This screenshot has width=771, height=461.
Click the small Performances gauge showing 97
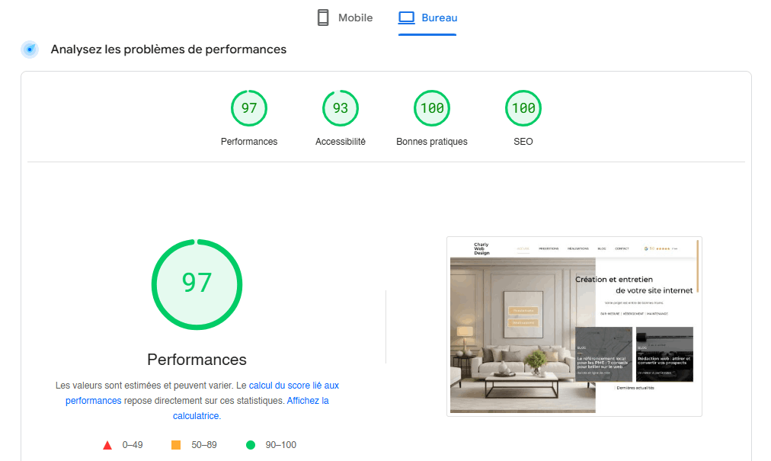249,107
